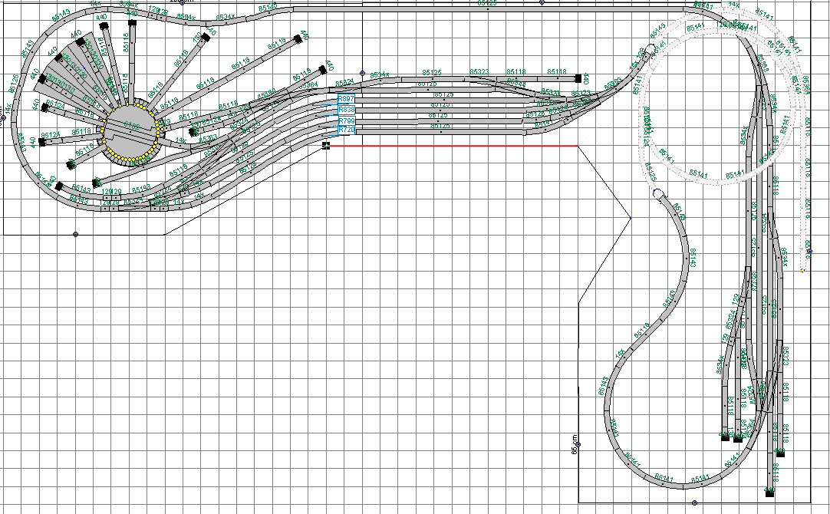The image size is (830, 514).
Task: Select the white circle above the S-curve track
Action: (657, 195)
